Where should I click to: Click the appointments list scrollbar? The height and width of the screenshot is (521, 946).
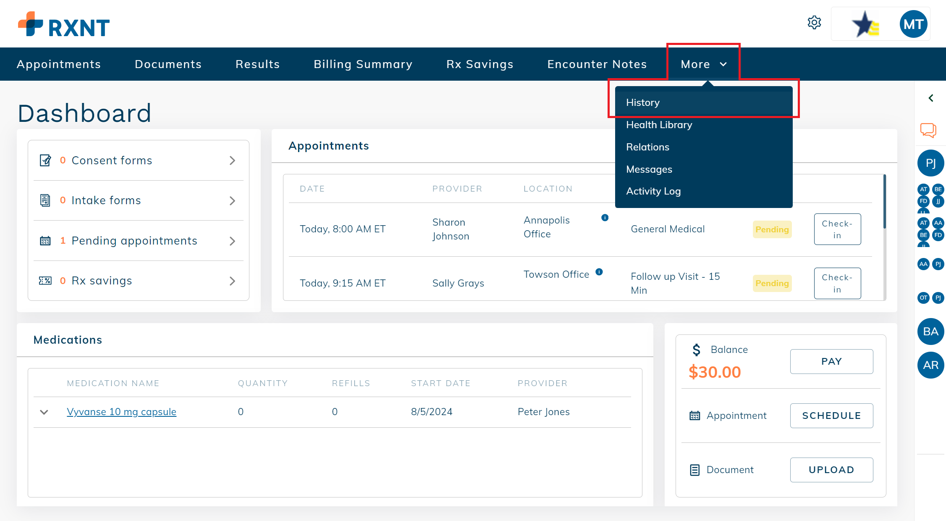click(884, 201)
